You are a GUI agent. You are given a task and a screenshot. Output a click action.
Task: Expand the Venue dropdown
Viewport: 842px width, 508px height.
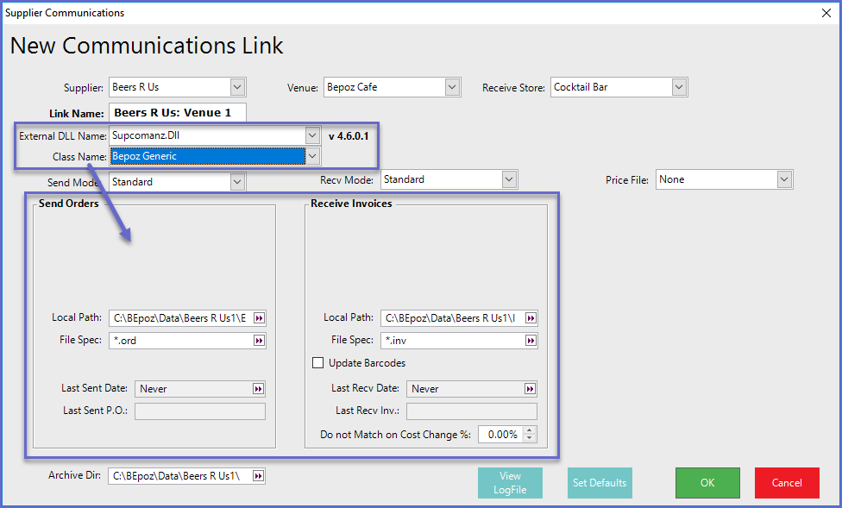tap(452, 87)
